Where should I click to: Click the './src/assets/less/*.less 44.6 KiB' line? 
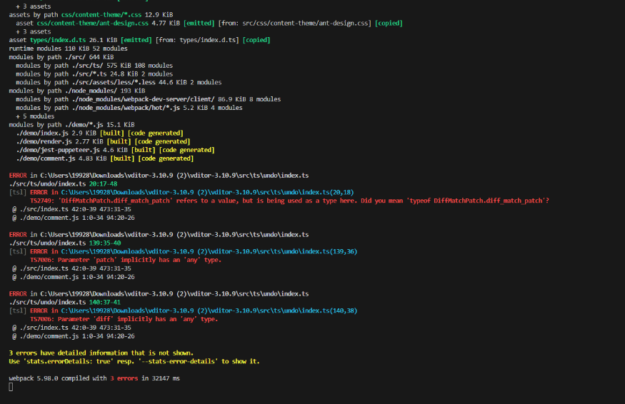[x=119, y=83]
